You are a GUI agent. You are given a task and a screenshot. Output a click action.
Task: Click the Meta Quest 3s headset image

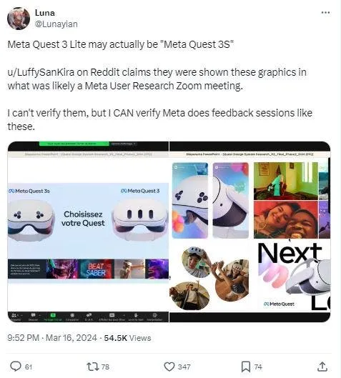click(x=30, y=220)
